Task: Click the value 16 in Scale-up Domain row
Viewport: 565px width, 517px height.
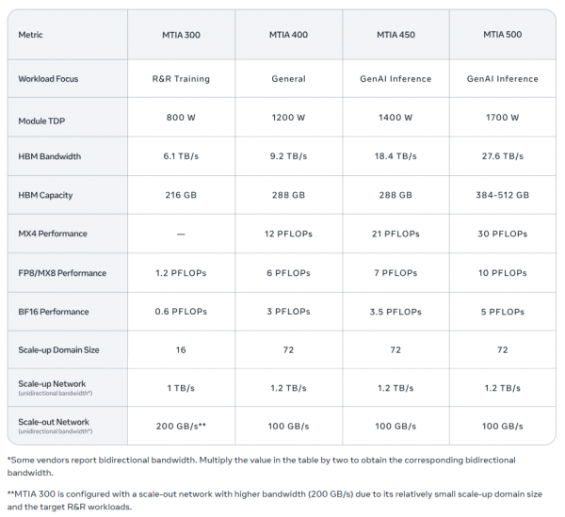Action: 181,349
